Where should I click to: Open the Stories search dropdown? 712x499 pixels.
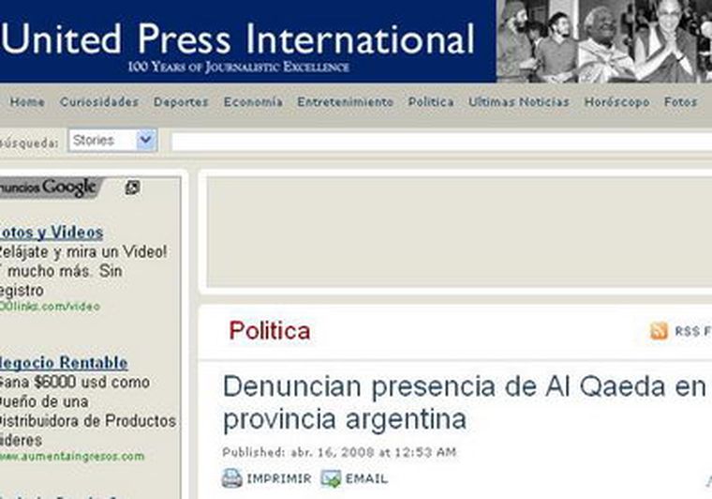pos(112,140)
